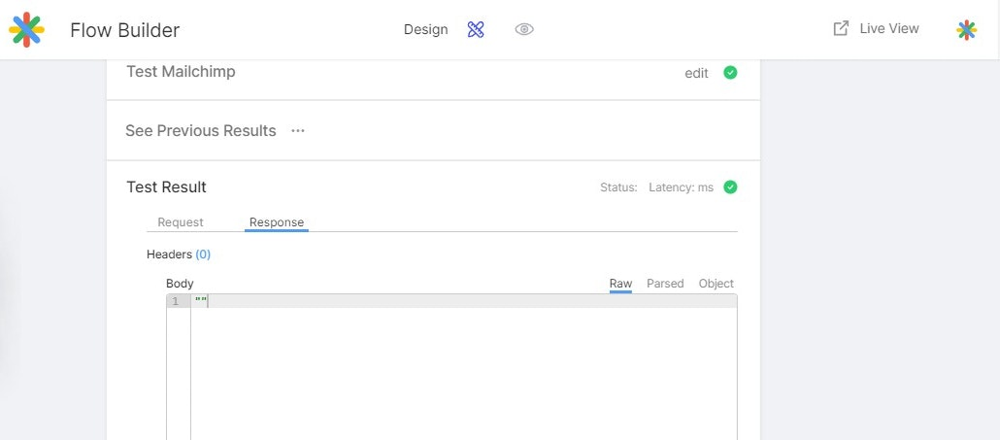Click the colorful asterisk logo beside Flow Builder
1000x440 pixels.
click(26, 29)
